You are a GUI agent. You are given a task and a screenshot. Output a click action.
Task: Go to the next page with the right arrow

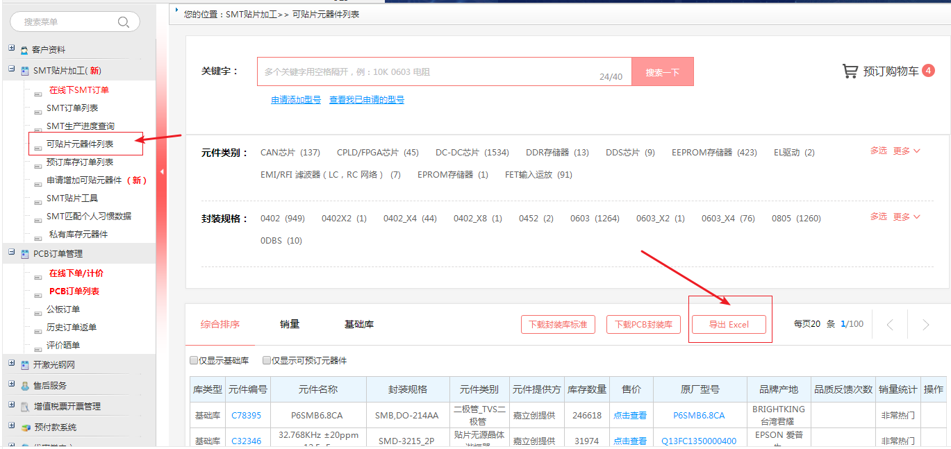[x=925, y=325]
